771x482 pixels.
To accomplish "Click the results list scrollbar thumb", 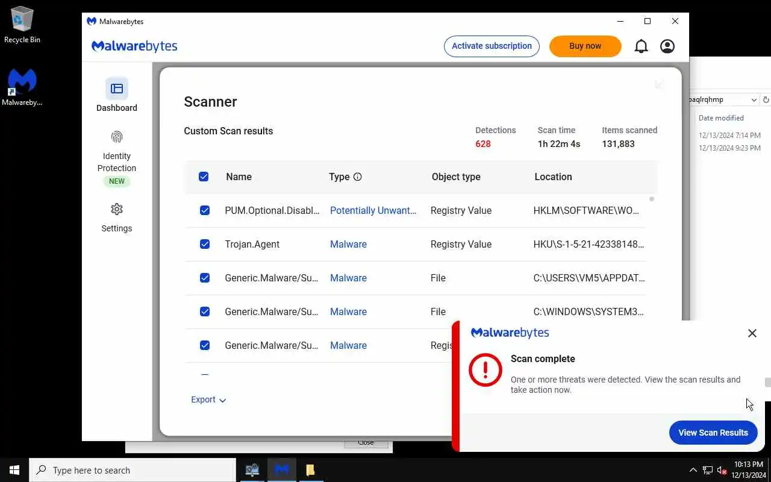I will [652, 199].
